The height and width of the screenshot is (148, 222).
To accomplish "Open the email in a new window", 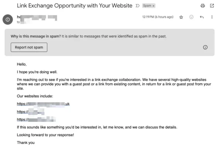I will (212, 6).
